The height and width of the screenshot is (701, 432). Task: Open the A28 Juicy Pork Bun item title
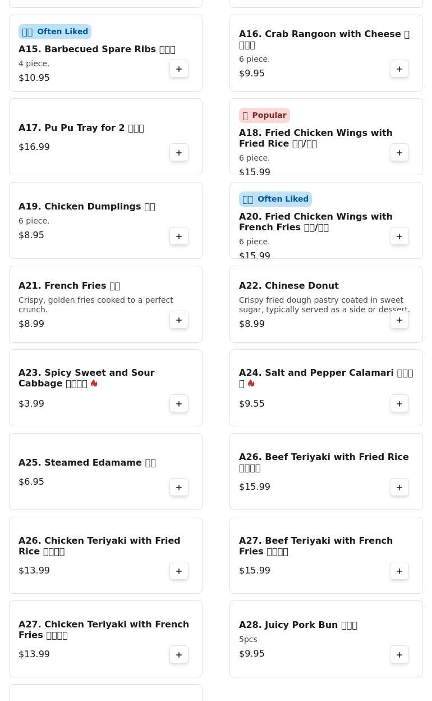pyautogui.click(x=298, y=625)
